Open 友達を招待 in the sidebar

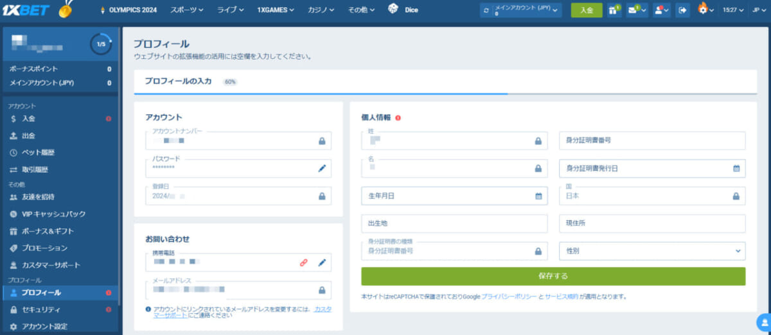[60, 196]
